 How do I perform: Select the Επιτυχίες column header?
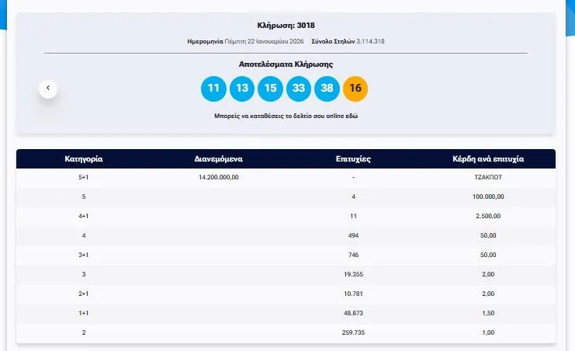(x=353, y=158)
